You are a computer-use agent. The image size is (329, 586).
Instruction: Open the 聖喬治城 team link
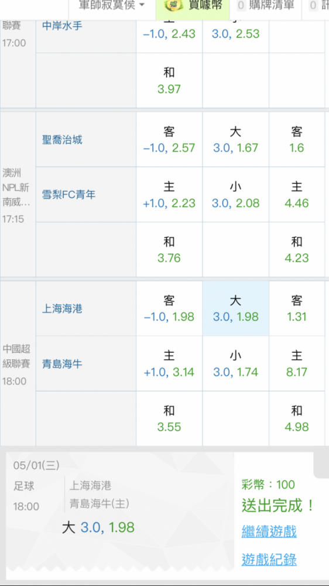click(x=62, y=140)
